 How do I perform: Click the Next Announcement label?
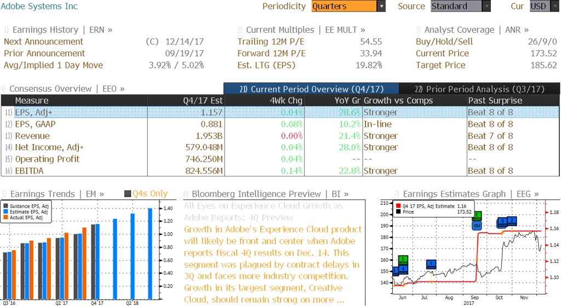43,42
